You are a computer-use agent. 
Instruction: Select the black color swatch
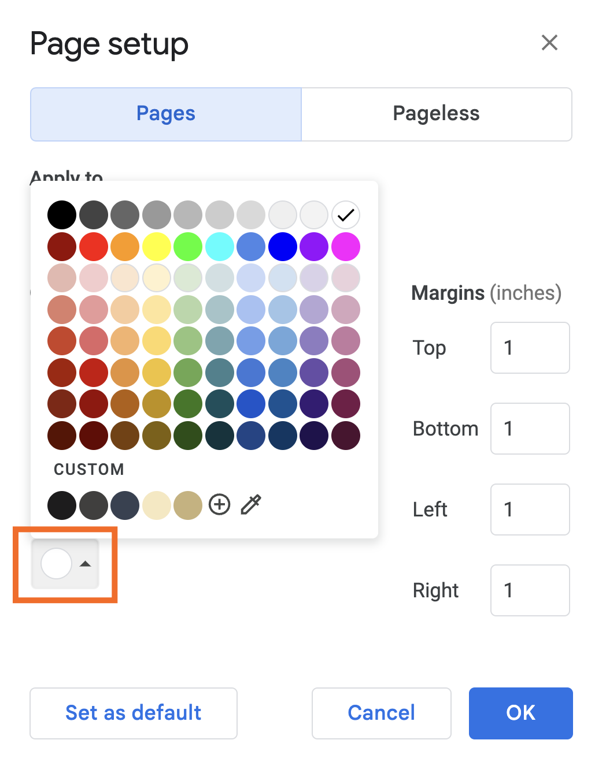coord(62,214)
